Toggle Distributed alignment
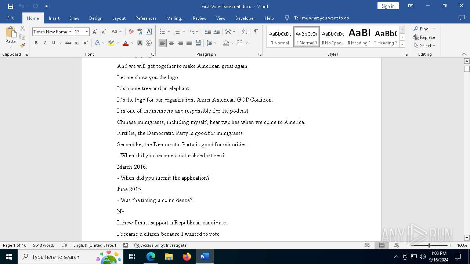 tap(198, 43)
